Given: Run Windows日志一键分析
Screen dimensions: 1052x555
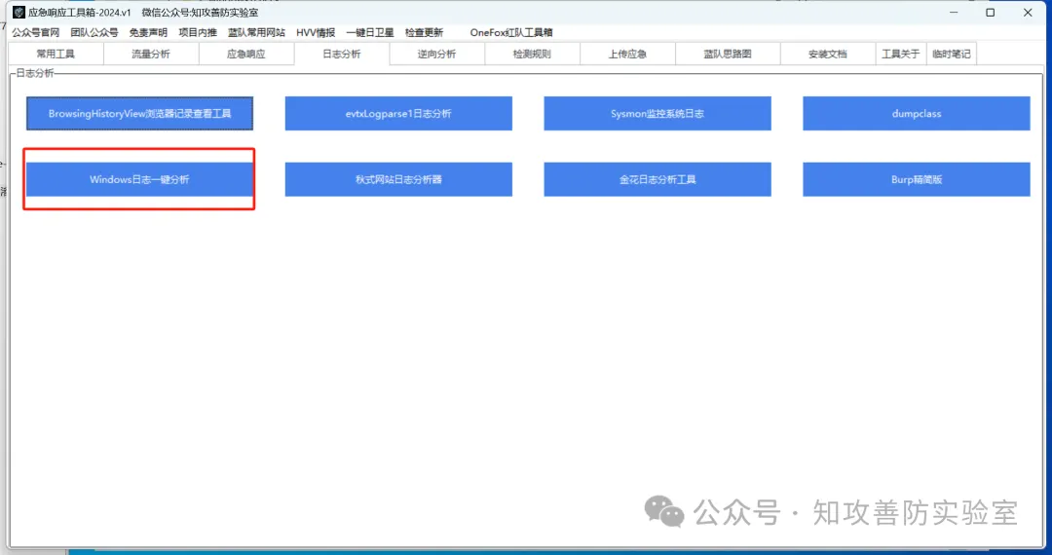Looking at the screenshot, I should click(139, 179).
